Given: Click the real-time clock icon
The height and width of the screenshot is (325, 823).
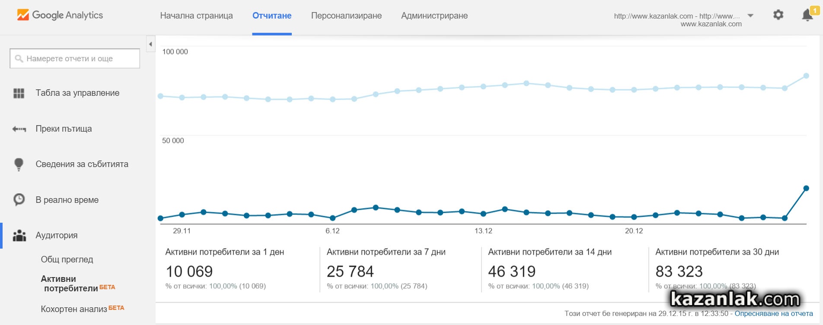Looking at the screenshot, I should (x=19, y=200).
